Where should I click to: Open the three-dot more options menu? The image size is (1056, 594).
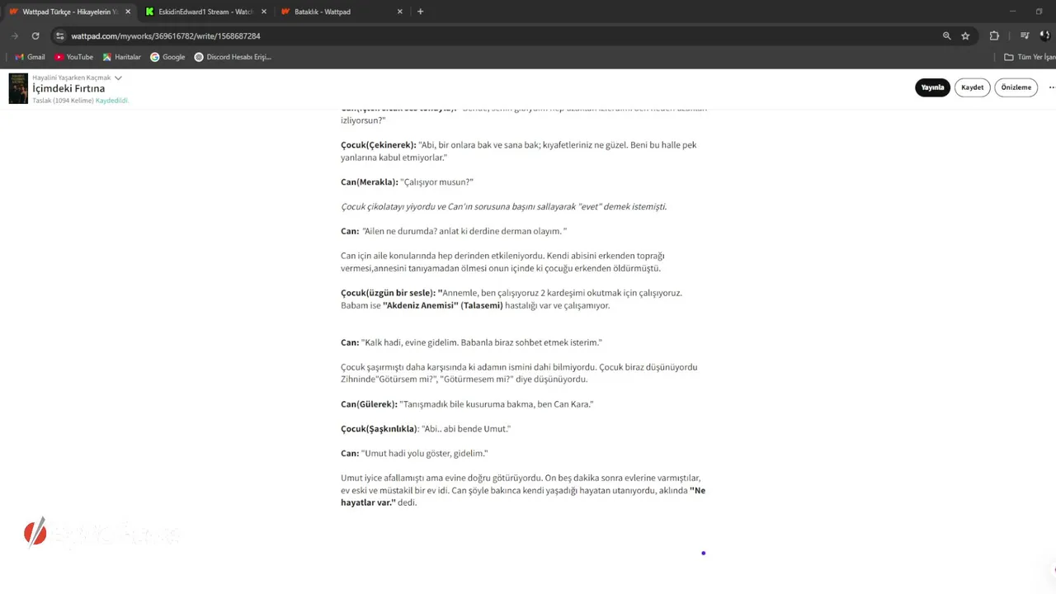[1051, 87]
